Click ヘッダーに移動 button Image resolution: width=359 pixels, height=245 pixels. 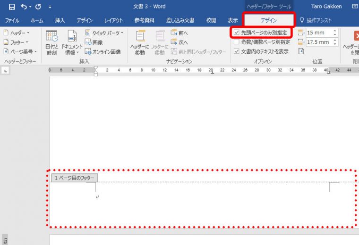click(x=140, y=43)
